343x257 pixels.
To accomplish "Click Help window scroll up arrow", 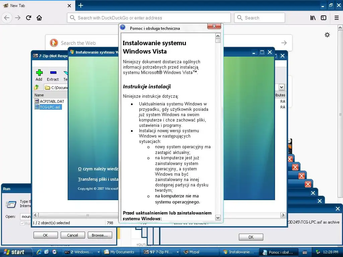I will click(x=218, y=36).
